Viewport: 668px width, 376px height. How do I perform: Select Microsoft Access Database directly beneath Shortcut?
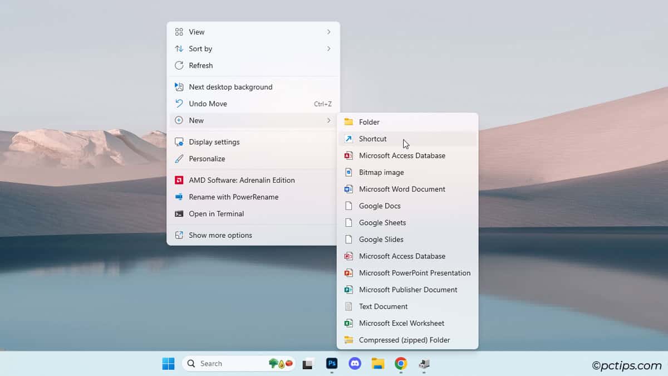click(407, 155)
